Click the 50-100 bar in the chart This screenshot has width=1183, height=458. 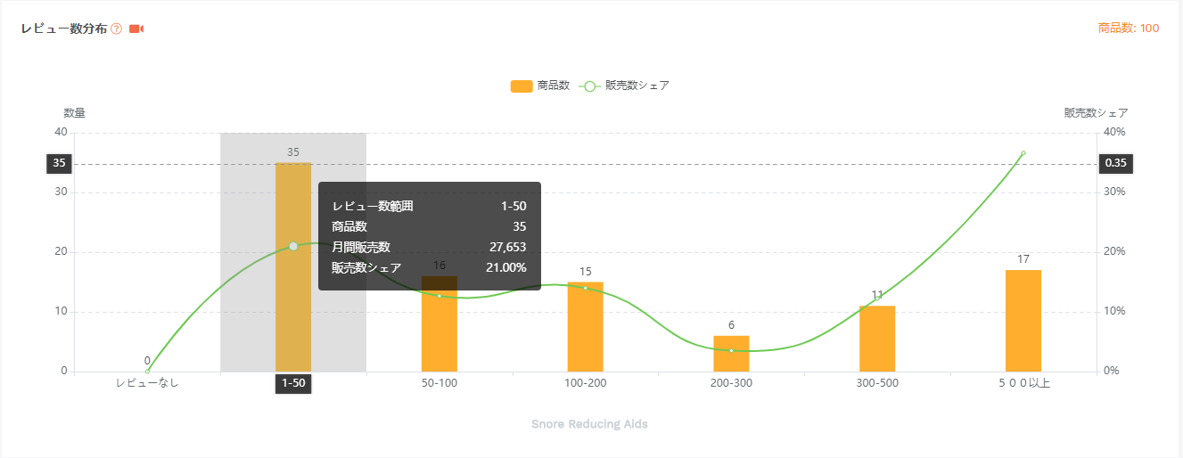(440, 331)
